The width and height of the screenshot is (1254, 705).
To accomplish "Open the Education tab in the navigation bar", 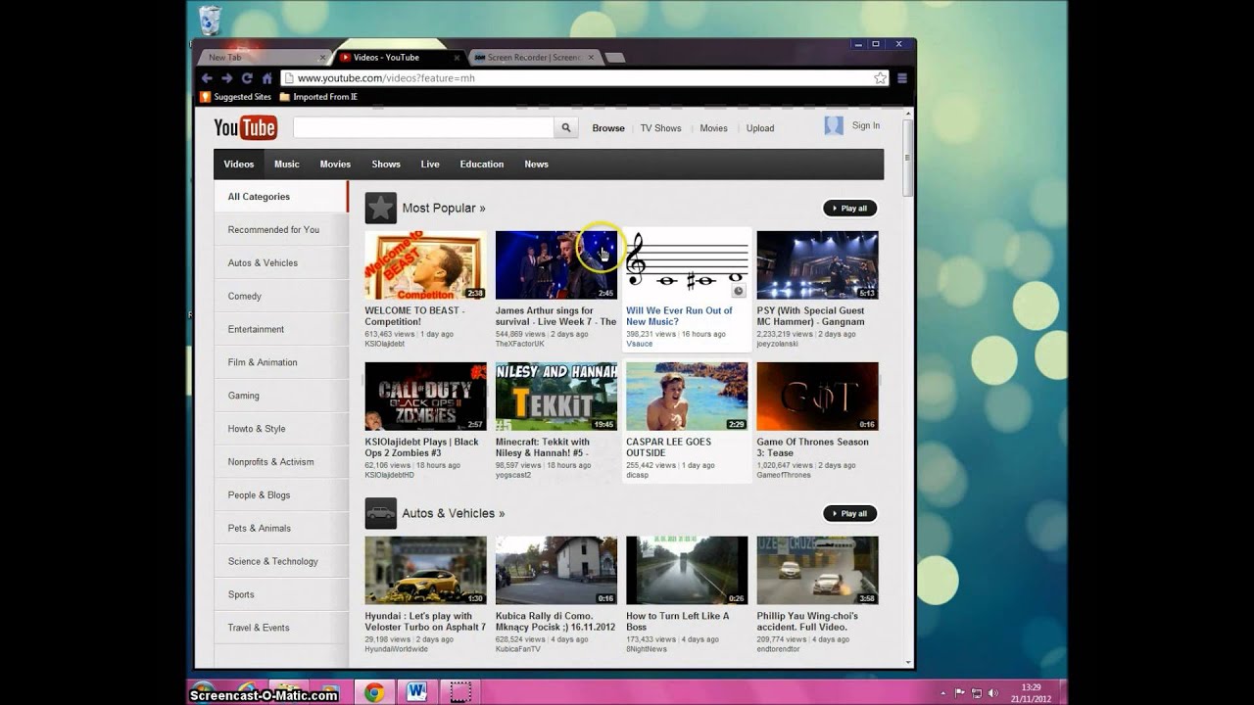I will (482, 164).
